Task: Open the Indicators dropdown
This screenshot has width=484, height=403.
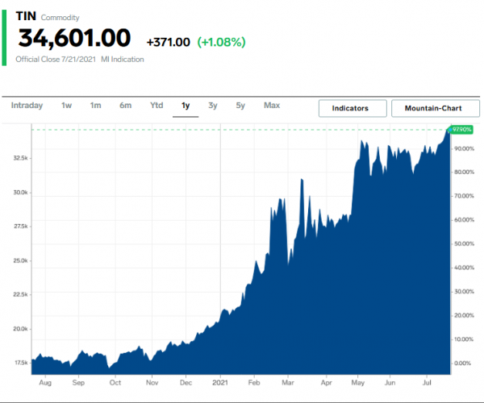Action: click(x=351, y=108)
